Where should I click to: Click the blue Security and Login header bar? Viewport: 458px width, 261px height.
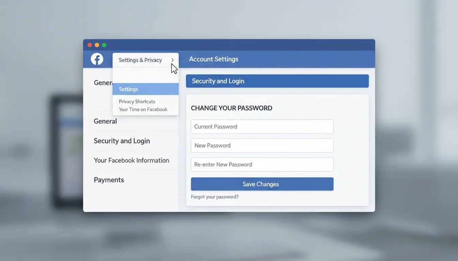277,81
